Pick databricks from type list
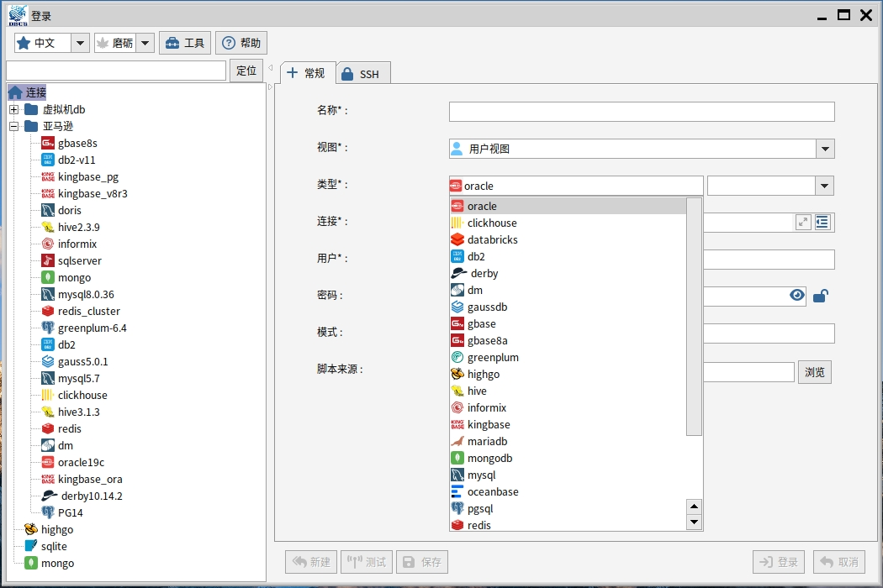The width and height of the screenshot is (883, 588). click(568, 239)
